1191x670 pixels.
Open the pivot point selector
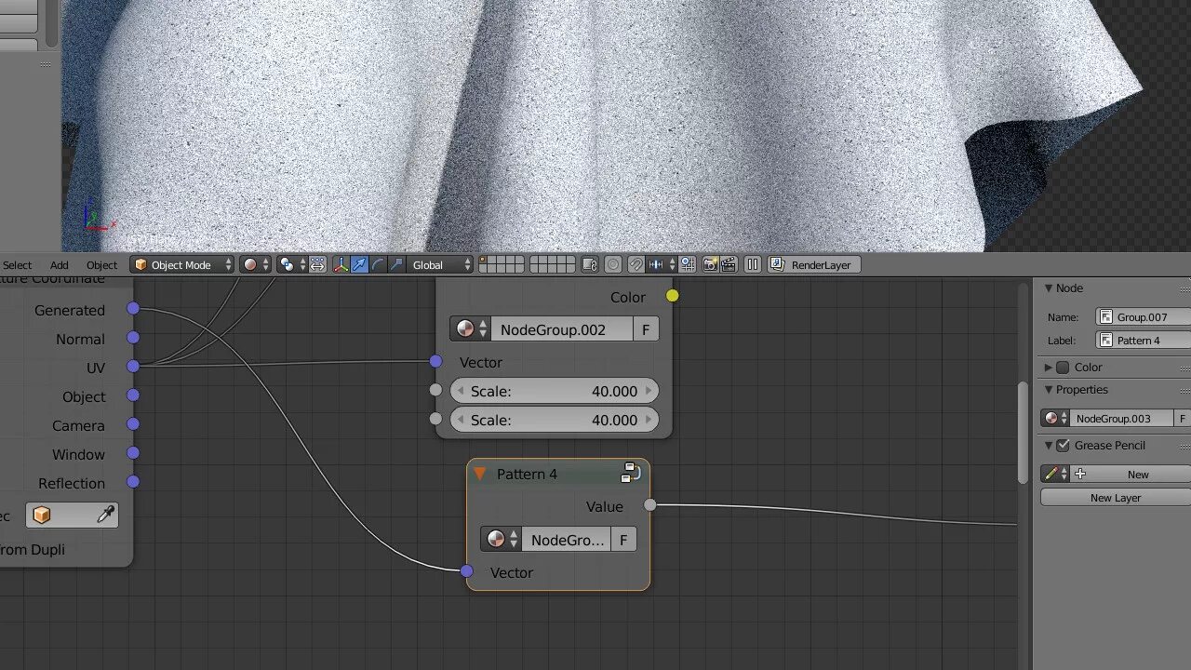click(x=293, y=265)
